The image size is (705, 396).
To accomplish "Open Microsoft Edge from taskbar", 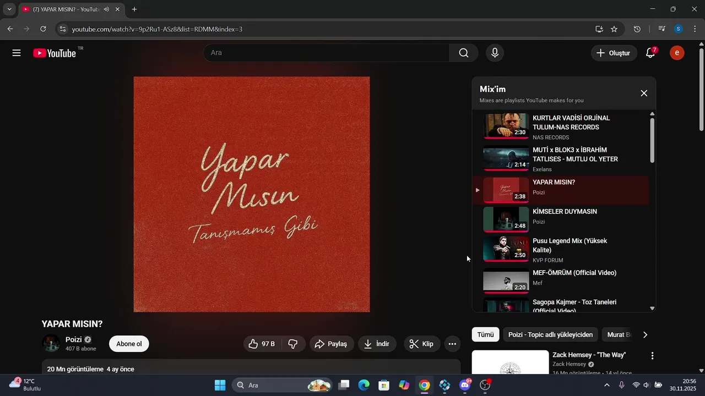I will (364, 385).
